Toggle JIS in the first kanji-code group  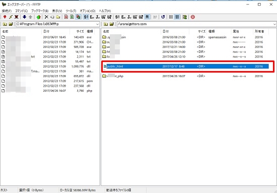pos(98,17)
